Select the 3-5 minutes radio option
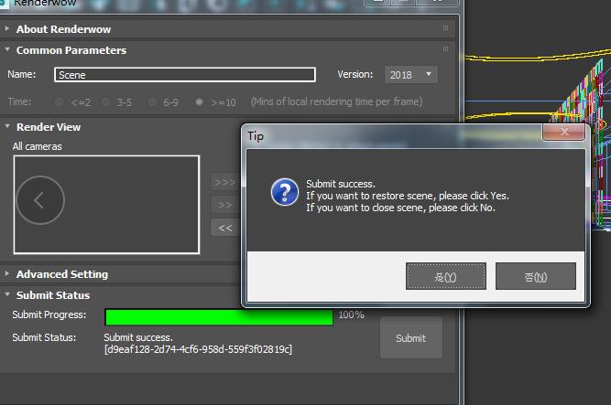Screen dimensions: 611x405 click(105, 101)
